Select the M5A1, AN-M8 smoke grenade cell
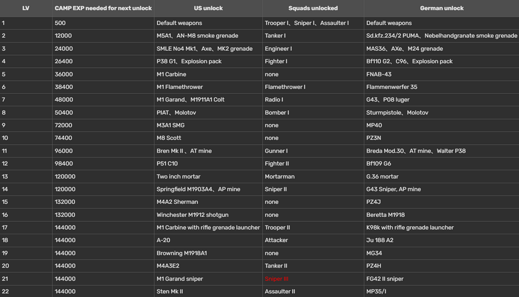Viewport: 519px width, 297px height. click(208, 36)
